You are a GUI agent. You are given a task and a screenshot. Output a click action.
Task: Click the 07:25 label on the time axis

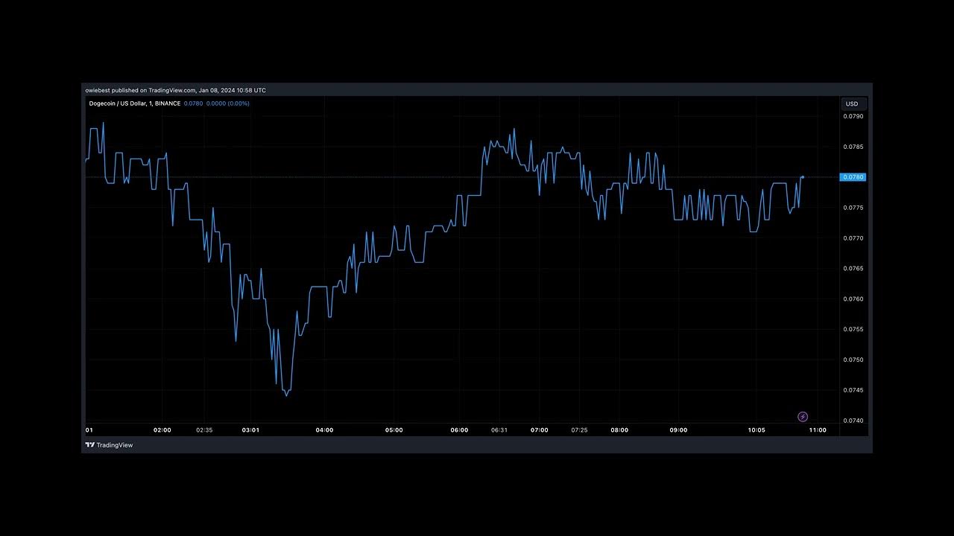[579, 430]
